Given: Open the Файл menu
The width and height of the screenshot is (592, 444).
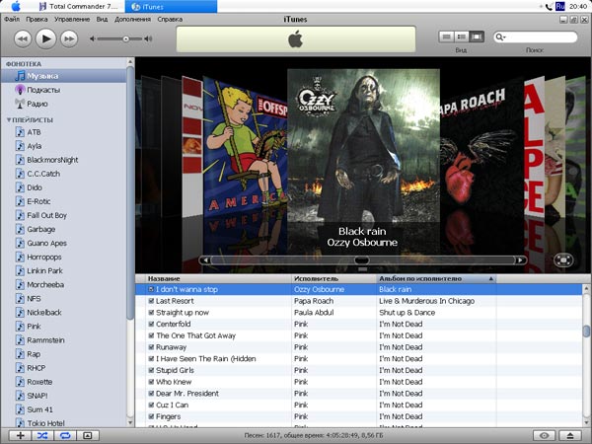Looking at the screenshot, I should (x=12, y=19).
